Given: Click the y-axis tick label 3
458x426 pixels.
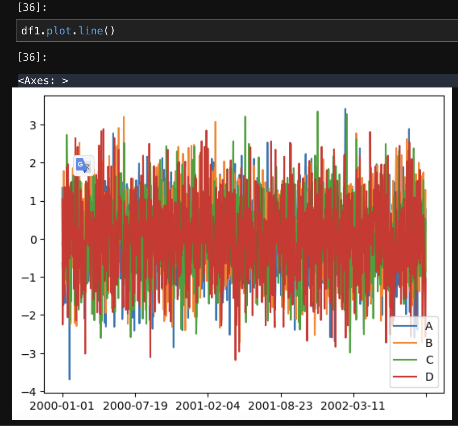Looking at the screenshot, I should tap(33, 125).
